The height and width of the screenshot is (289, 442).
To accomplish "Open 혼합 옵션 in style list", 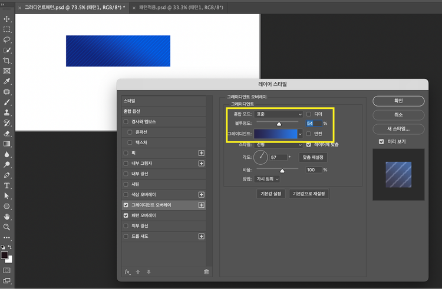I will (x=163, y=111).
